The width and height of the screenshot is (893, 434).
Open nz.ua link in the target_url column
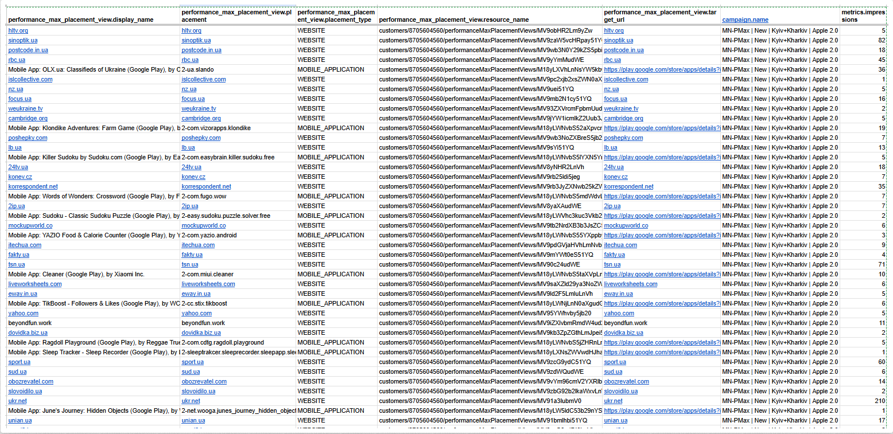(611, 89)
